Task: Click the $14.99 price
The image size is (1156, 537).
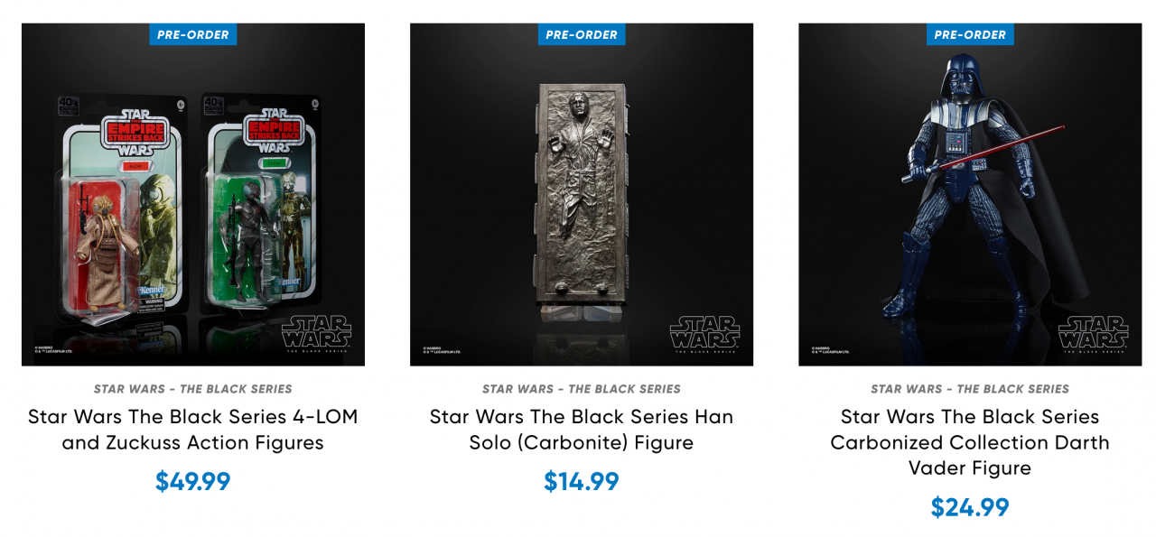Action: [582, 481]
